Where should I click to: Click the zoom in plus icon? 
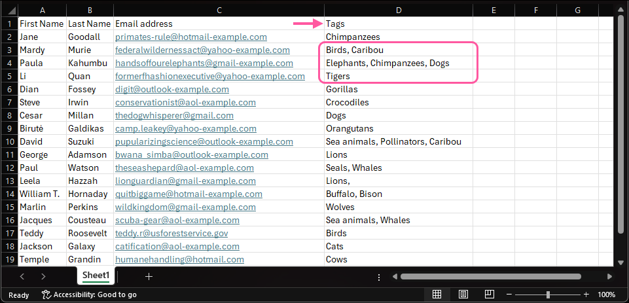(x=586, y=294)
